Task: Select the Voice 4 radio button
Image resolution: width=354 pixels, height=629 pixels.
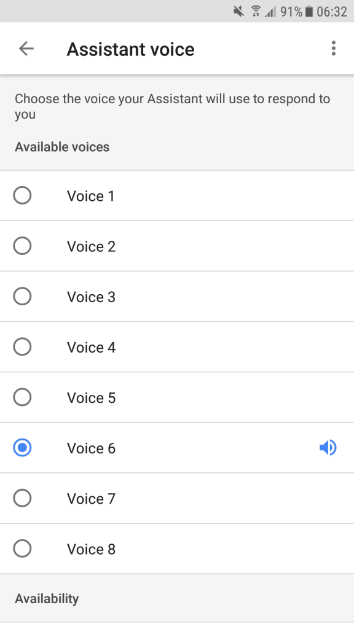Action: pyautogui.click(x=22, y=347)
